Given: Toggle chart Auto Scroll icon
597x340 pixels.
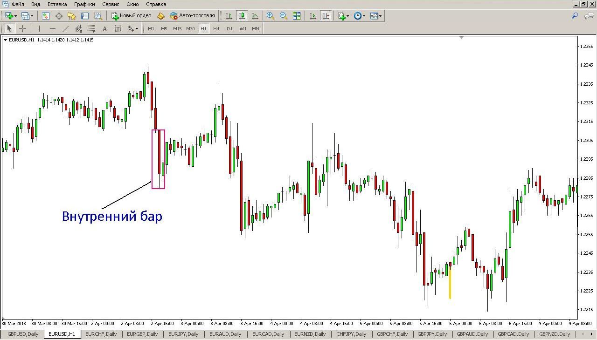Looking at the screenshot, I should click(312, 16).
